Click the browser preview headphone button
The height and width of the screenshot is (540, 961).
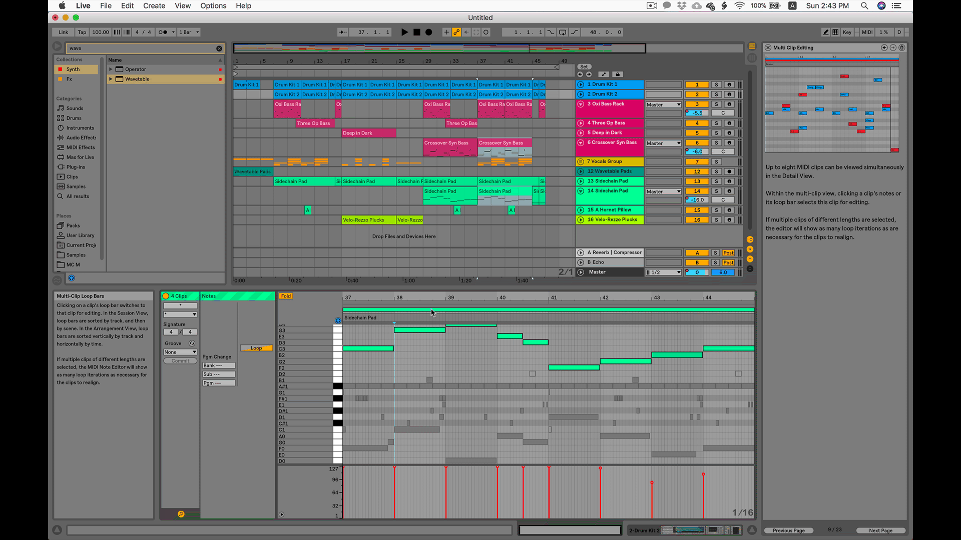[72, 278]
